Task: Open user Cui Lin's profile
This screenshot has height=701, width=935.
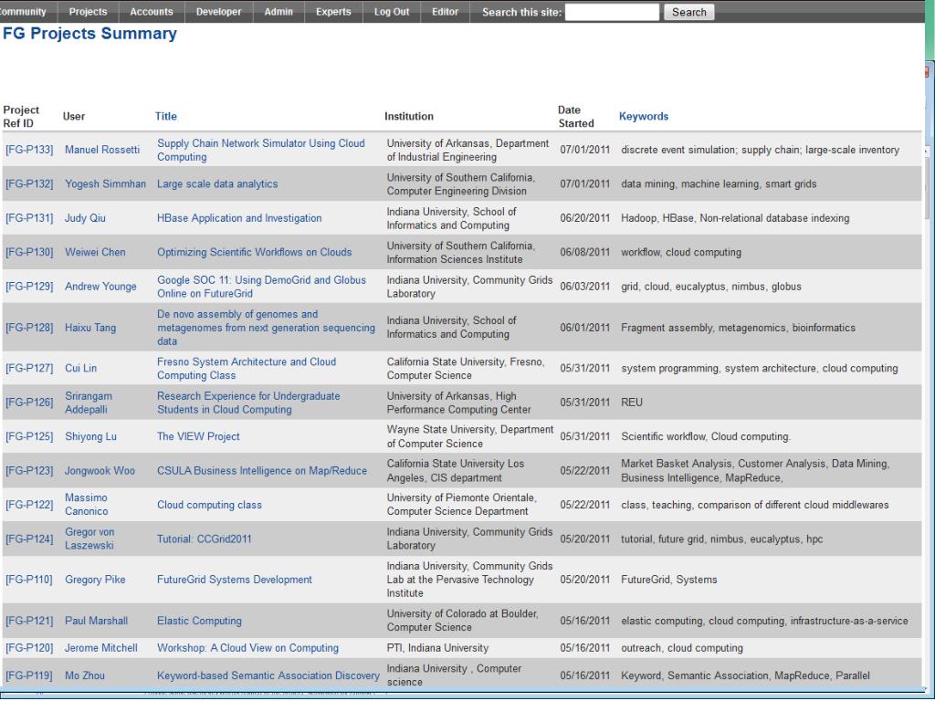Action: [80, 369]
